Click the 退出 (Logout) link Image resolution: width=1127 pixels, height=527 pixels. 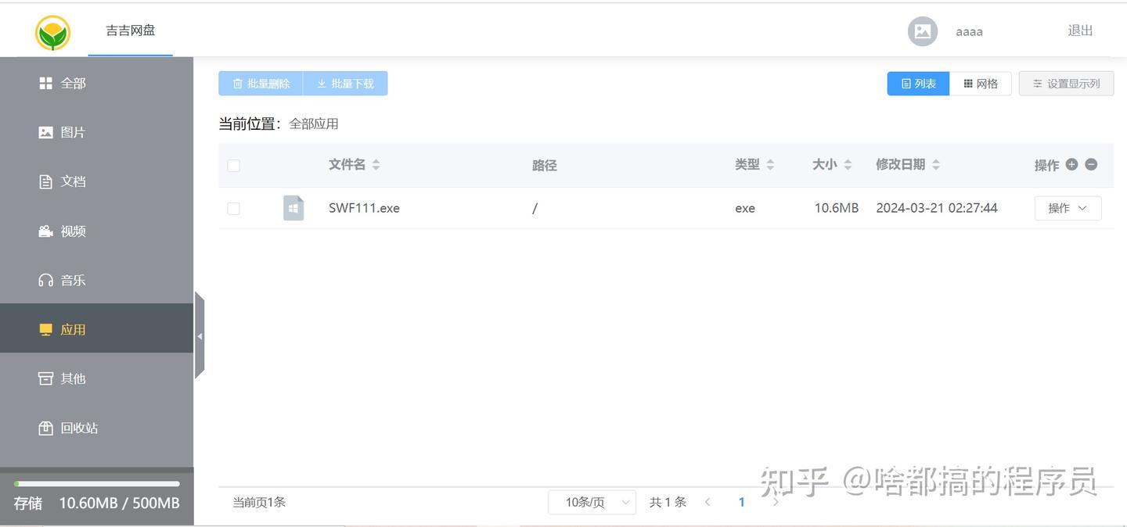(1079, 31)
